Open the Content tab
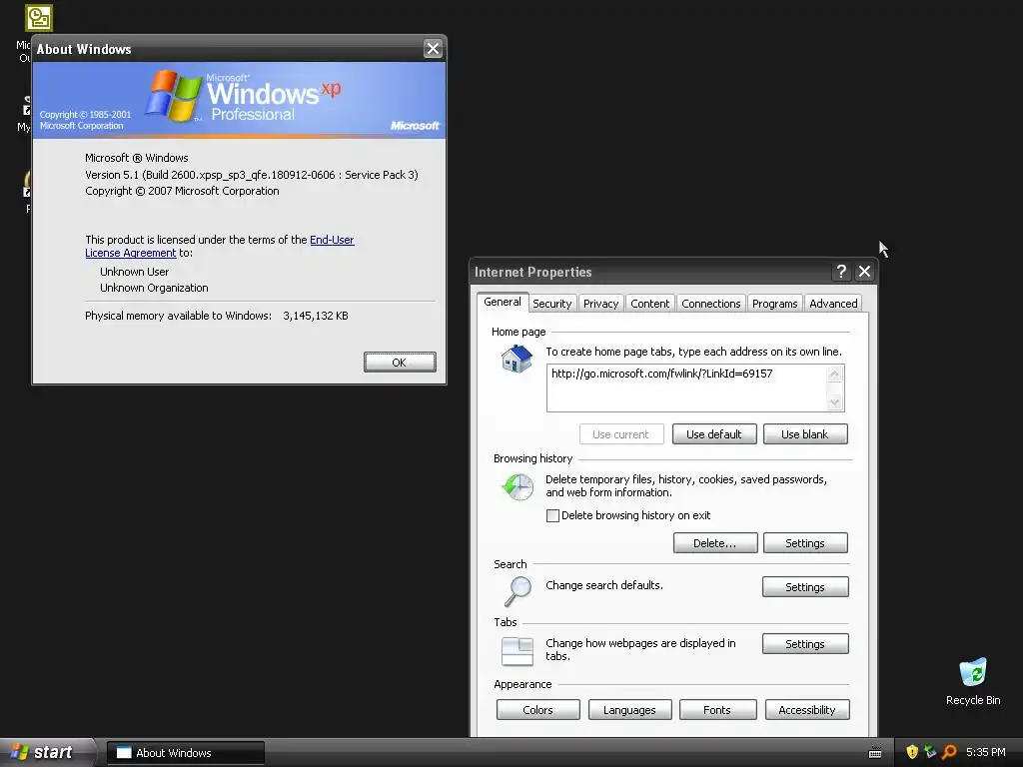Screen dimensions: 1023x767 point(649,304)
